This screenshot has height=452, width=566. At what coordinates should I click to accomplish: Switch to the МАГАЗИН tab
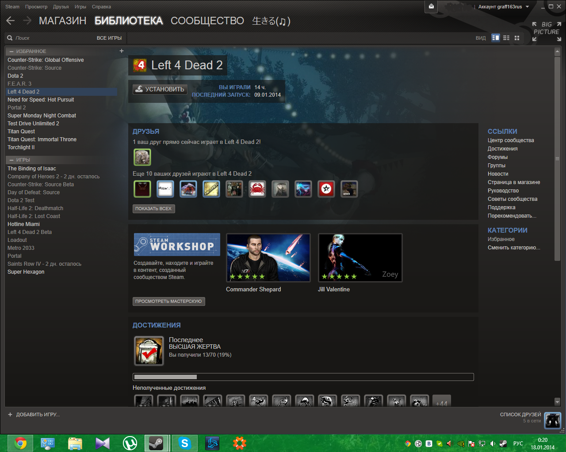(62, 21)
